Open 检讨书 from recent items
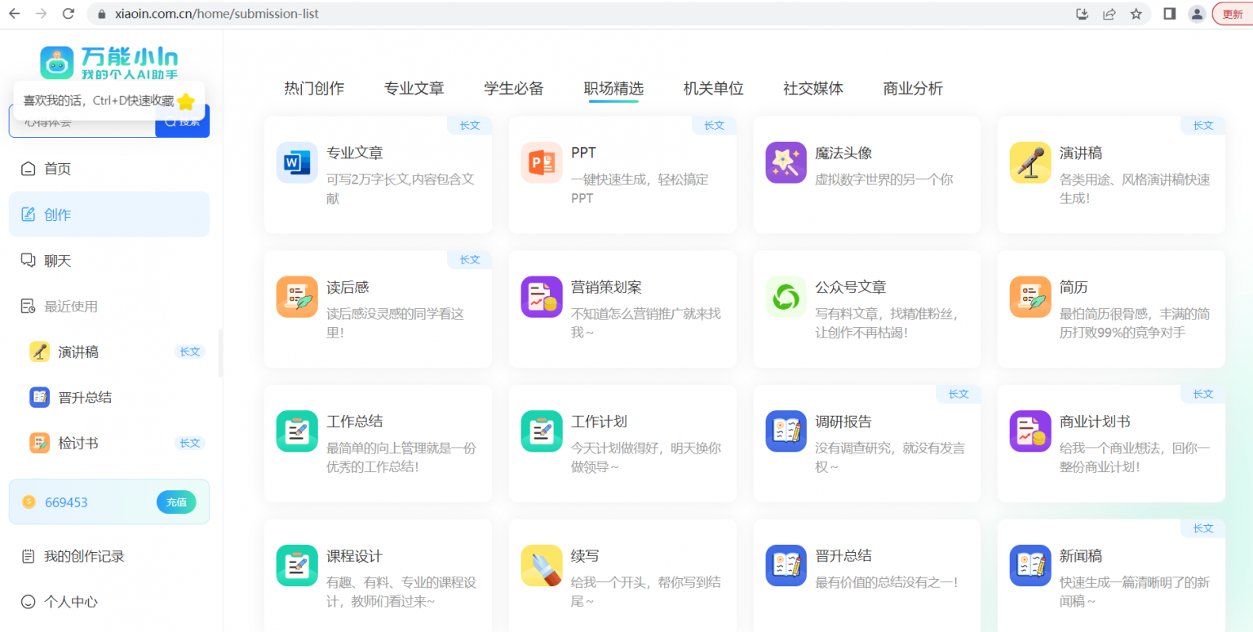Image resolution: width=1253 pixels, height=632 pixels. point(84,443)
